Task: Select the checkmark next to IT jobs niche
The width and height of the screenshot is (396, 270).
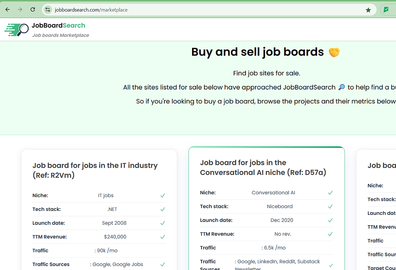Action: tap(163, 195)
